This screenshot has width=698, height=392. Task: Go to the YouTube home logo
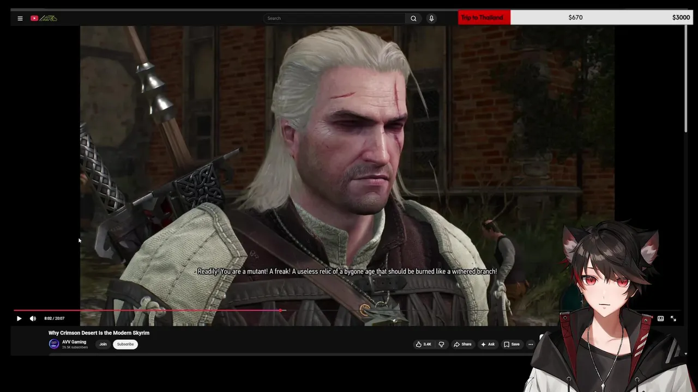tap(44, 19)
